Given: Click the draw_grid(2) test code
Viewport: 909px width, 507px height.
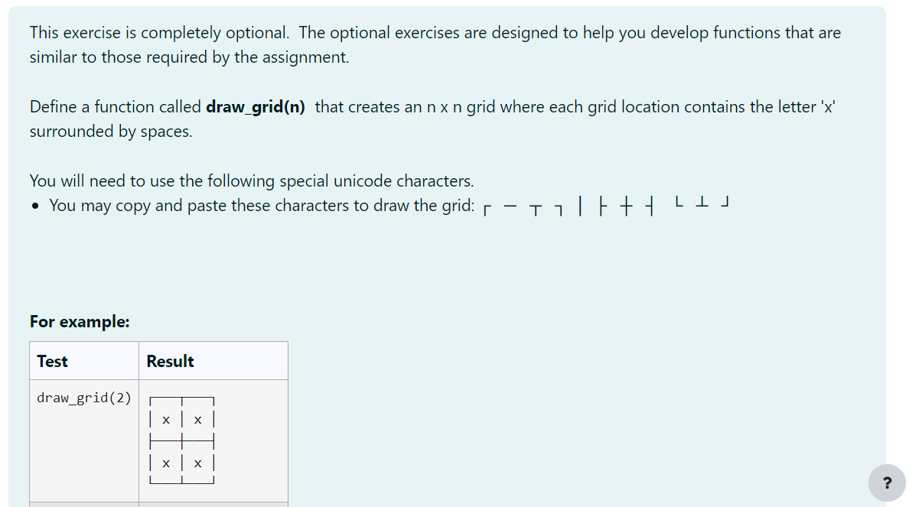Looking at the screenshot, I should [83, 398].
